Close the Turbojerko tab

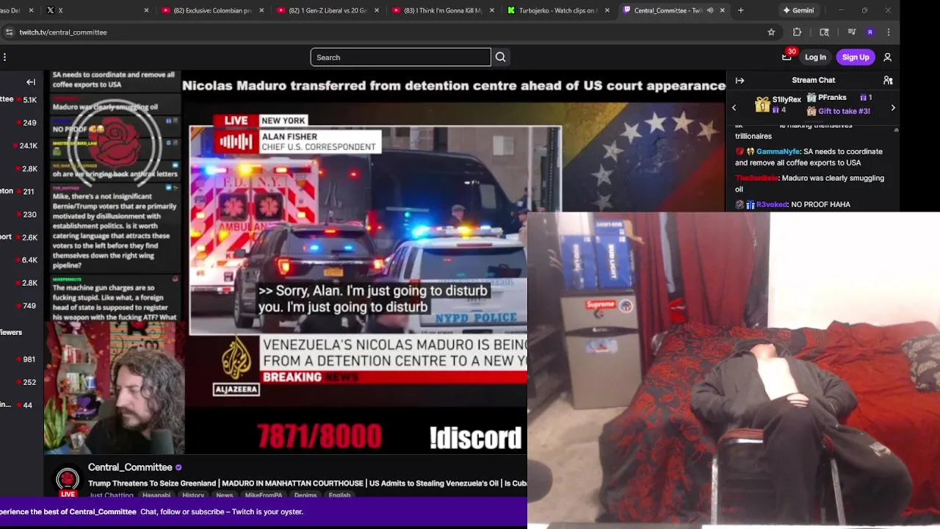tap(606, 10)
